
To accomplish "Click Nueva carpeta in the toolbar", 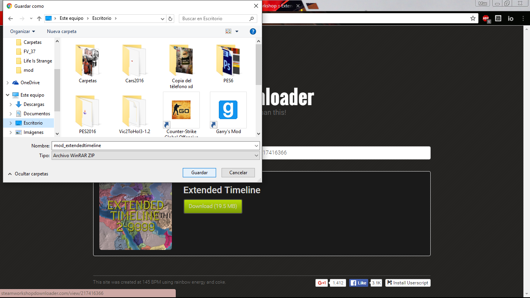I will coord(62,31).
